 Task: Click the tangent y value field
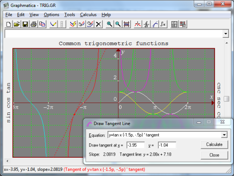[x=167, y=145]
